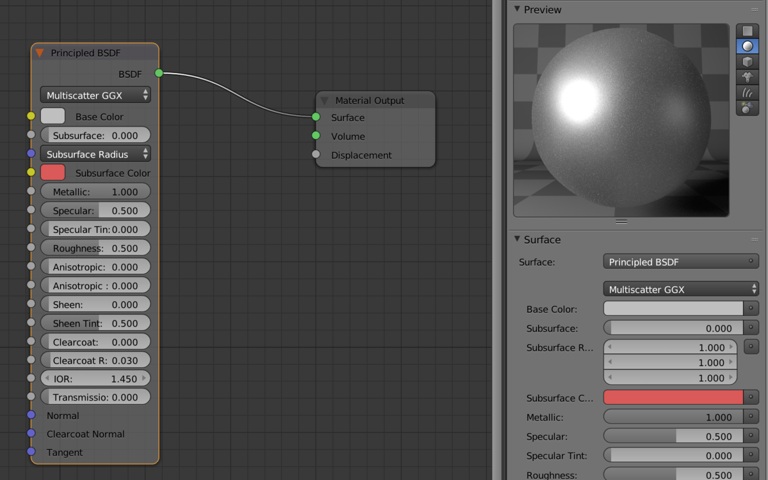Screen dimensions: 768x480
Task: Select the monkey preview type
Action: point(747,77)
